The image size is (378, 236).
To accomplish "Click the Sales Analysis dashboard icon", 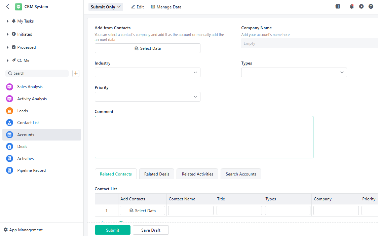I will 9,87.
